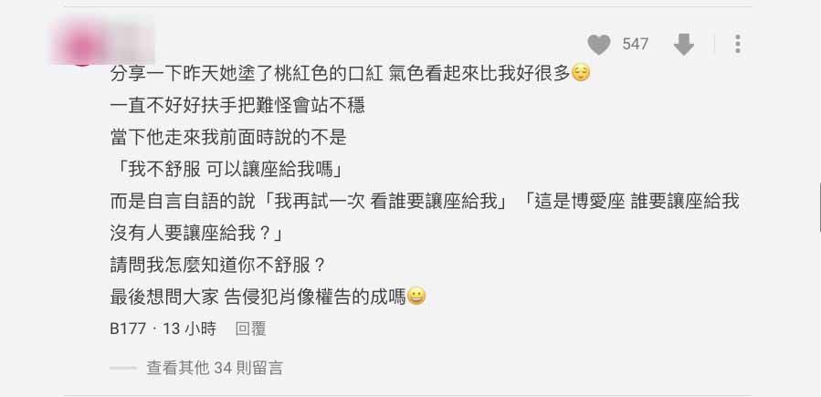The image size is (821, 397).
Task: Click the grinning emoji ending the comment
Action: pos(416,298)
